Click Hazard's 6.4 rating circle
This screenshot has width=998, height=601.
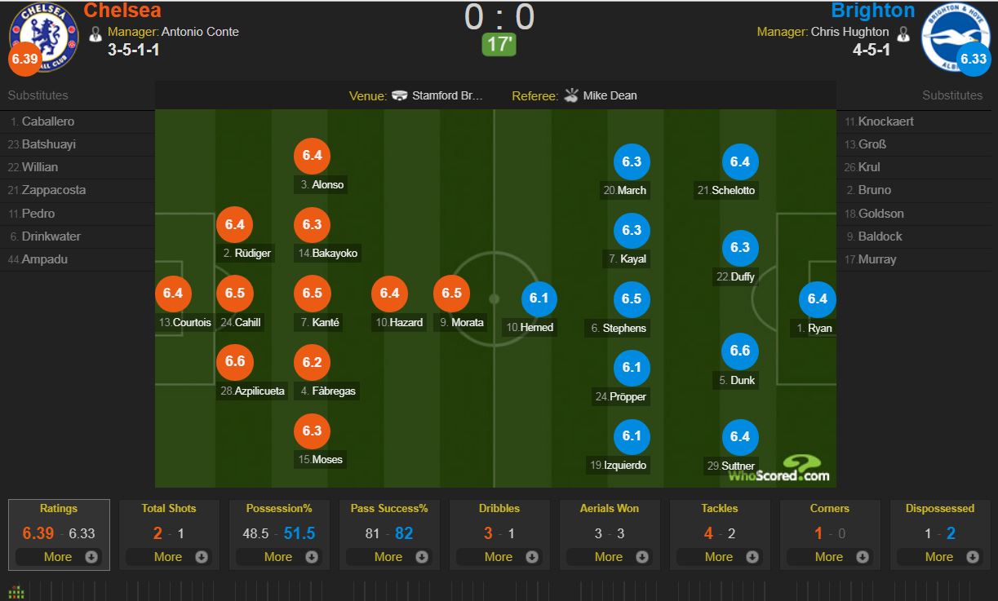tap(389, 294)
